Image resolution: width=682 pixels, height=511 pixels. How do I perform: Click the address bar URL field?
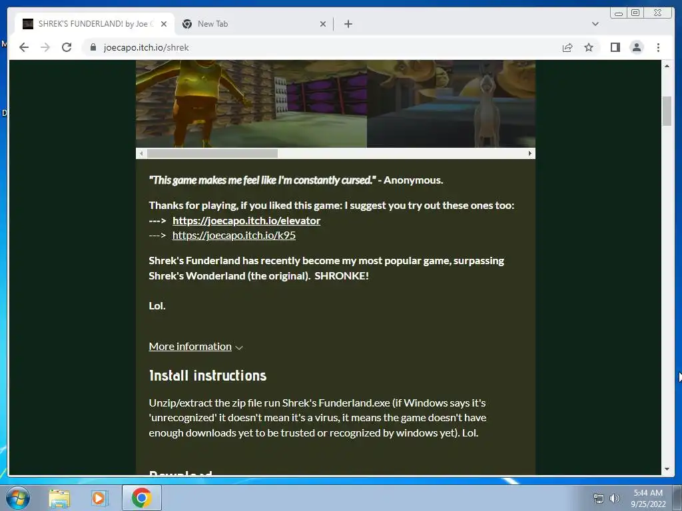click(x=320, y=47)
